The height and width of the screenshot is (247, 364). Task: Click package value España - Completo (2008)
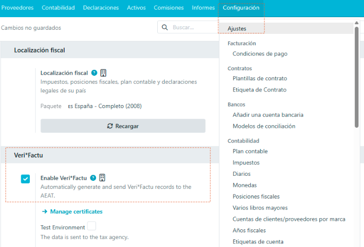point(105,106)
